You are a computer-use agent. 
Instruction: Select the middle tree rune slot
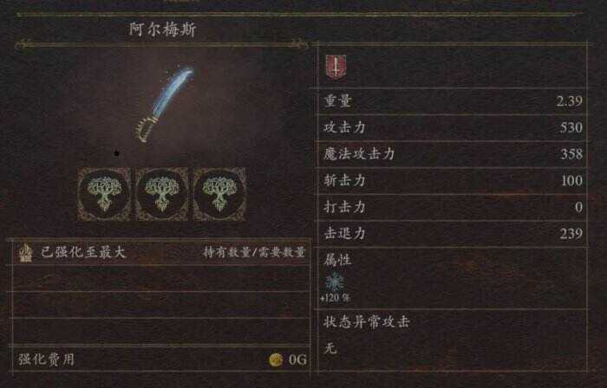click(x=162, y=194)
